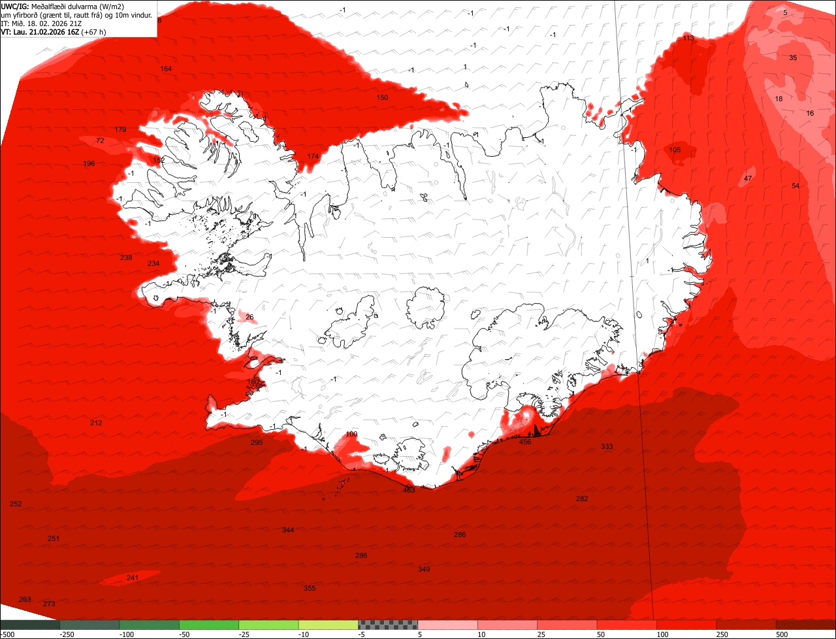Click the legend swatch between -250 and -100
Viewport: 836px width, 639px height.
point(89,625)
